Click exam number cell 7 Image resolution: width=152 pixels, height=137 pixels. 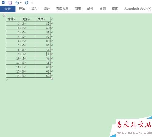click(x=14, y=45)
